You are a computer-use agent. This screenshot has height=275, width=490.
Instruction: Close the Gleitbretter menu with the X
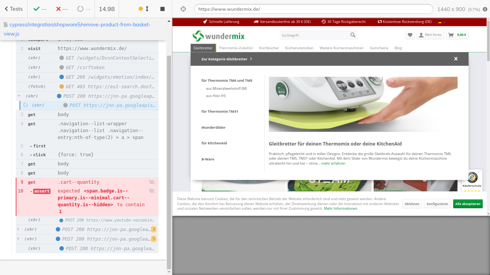(x=456, y=59)
